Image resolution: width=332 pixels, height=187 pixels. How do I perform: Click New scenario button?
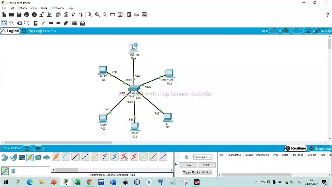click(x=188, y=165)
